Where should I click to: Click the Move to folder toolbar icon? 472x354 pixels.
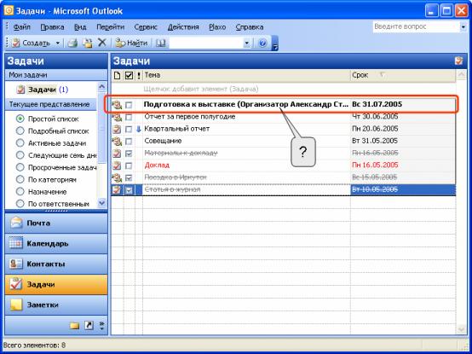pyautogui.click(x=88, y=44)
